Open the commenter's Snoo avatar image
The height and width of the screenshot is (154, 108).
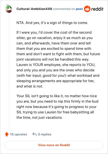click(9, 9)
